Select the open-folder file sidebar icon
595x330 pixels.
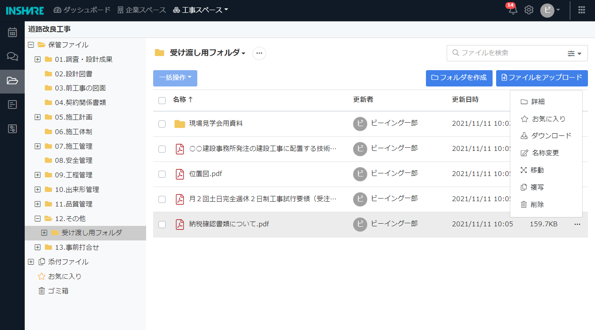[x=12, y=81]
